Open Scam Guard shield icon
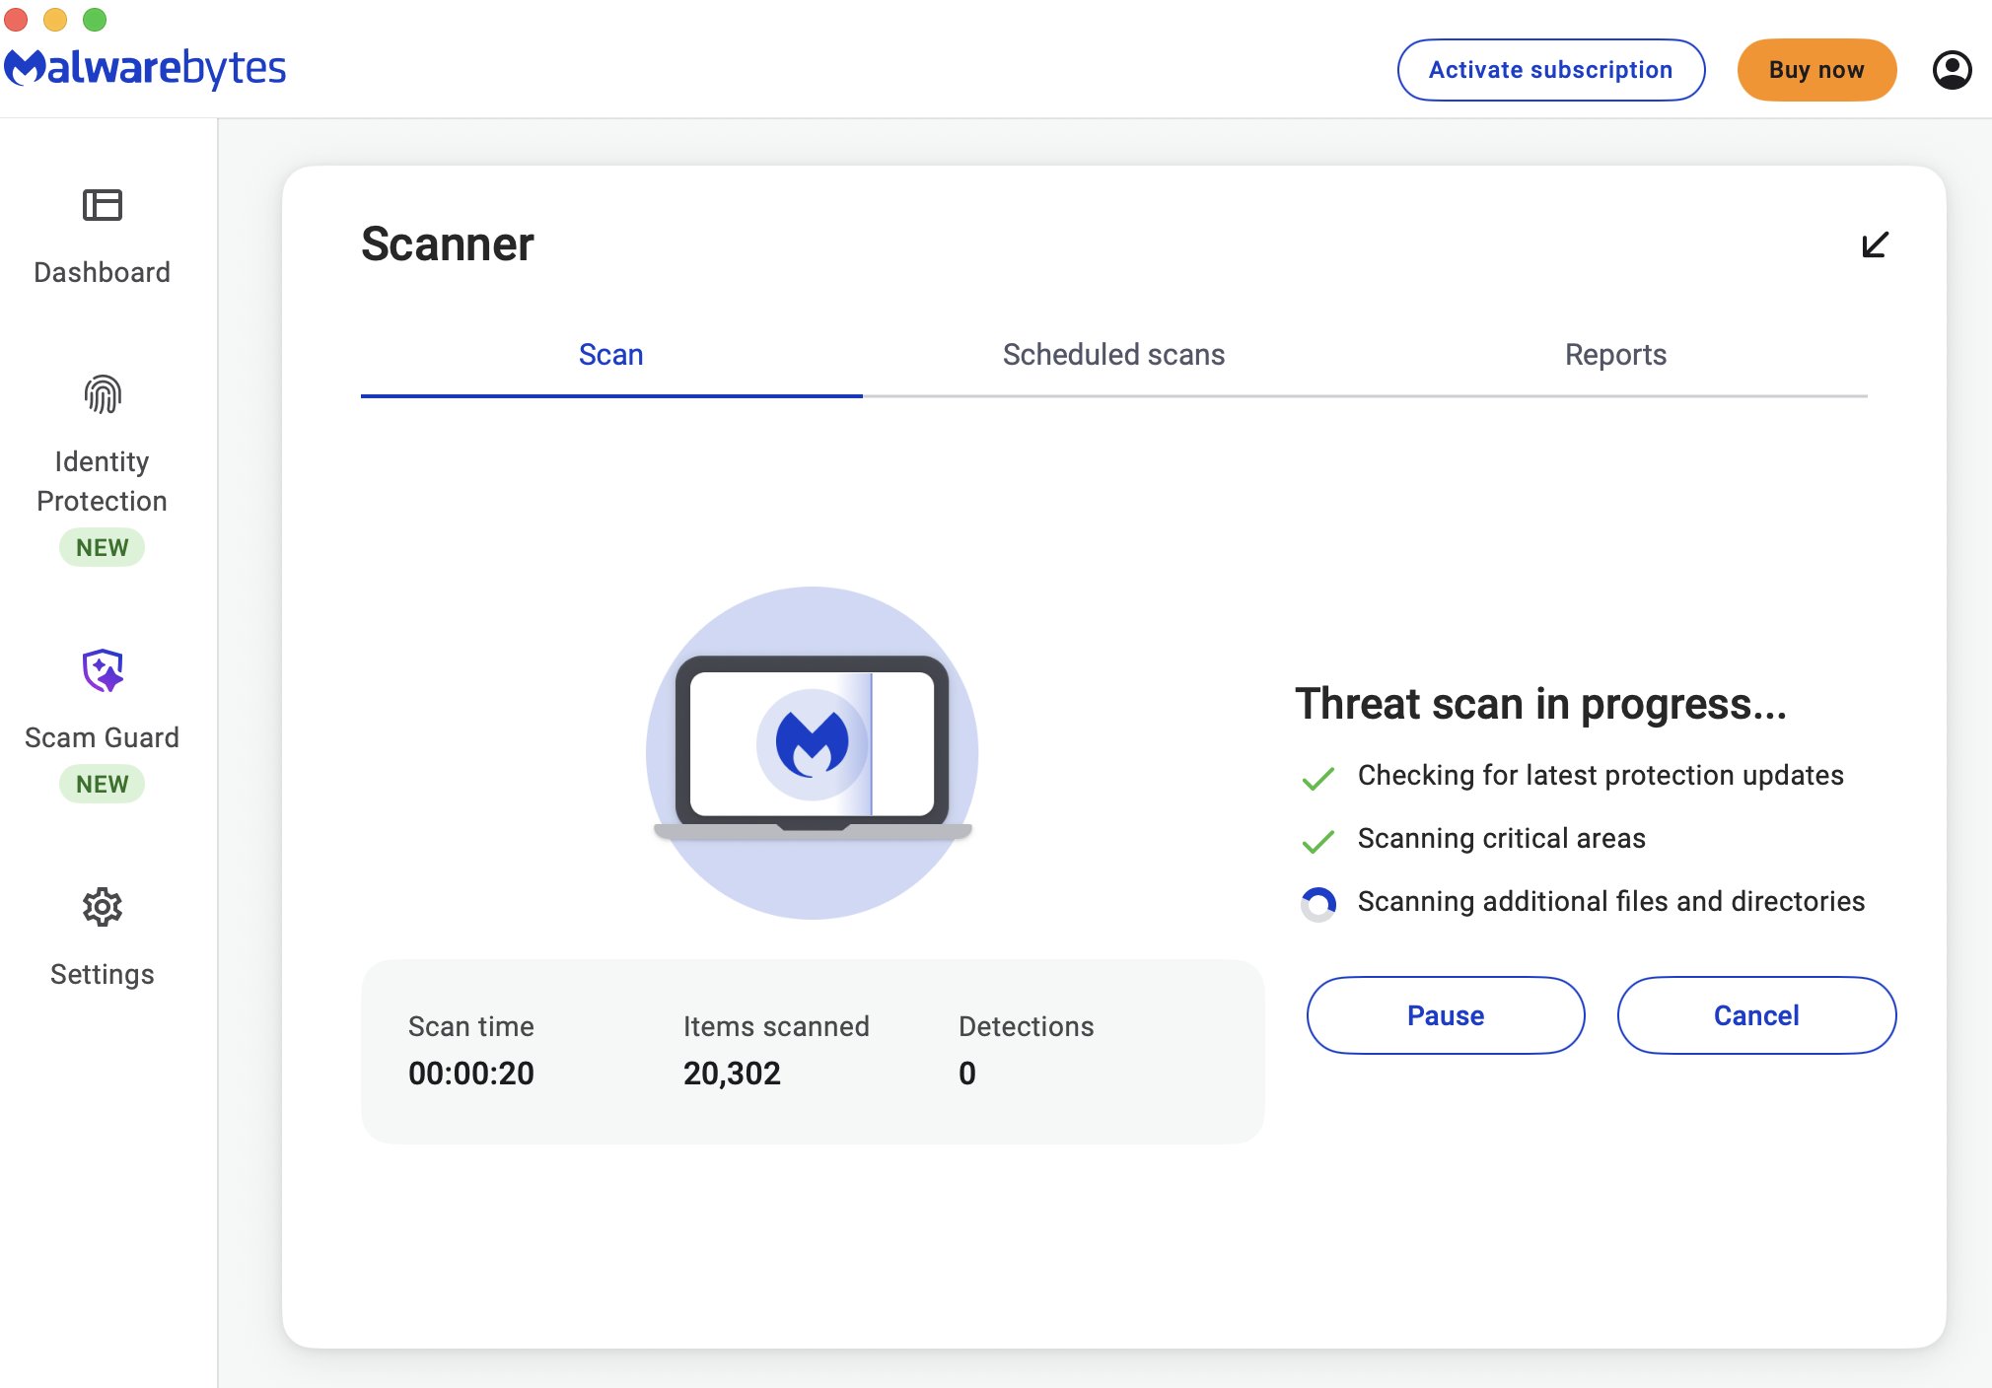1992x1388 pixels. (103, 671)
